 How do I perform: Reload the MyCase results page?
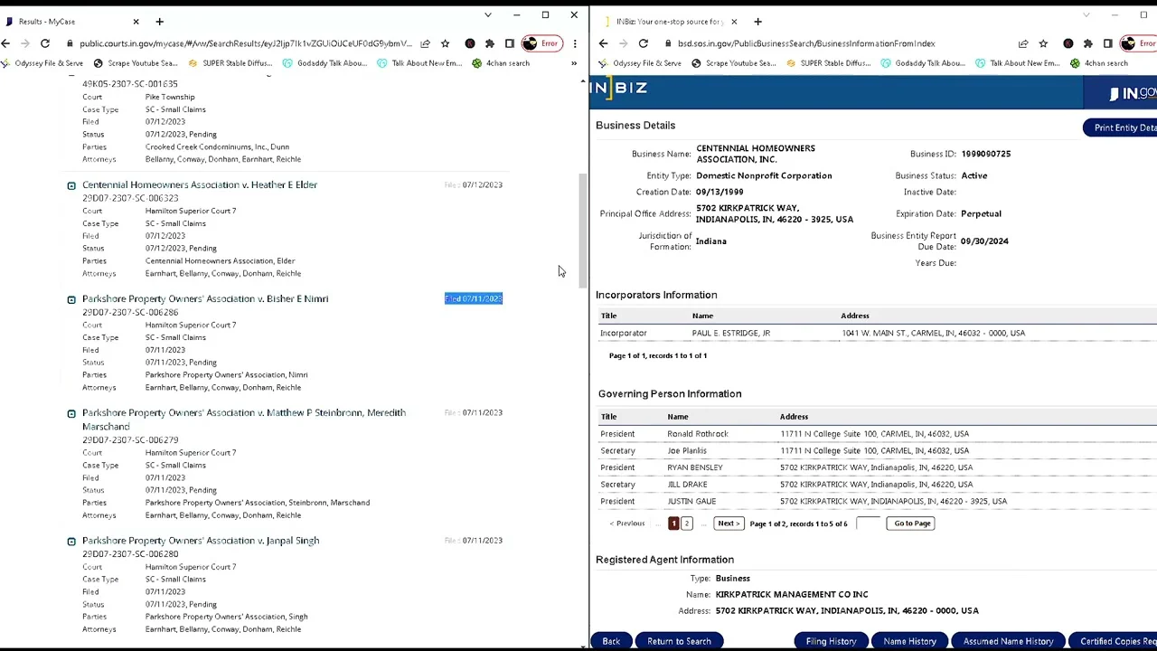[x=44, y=43]
